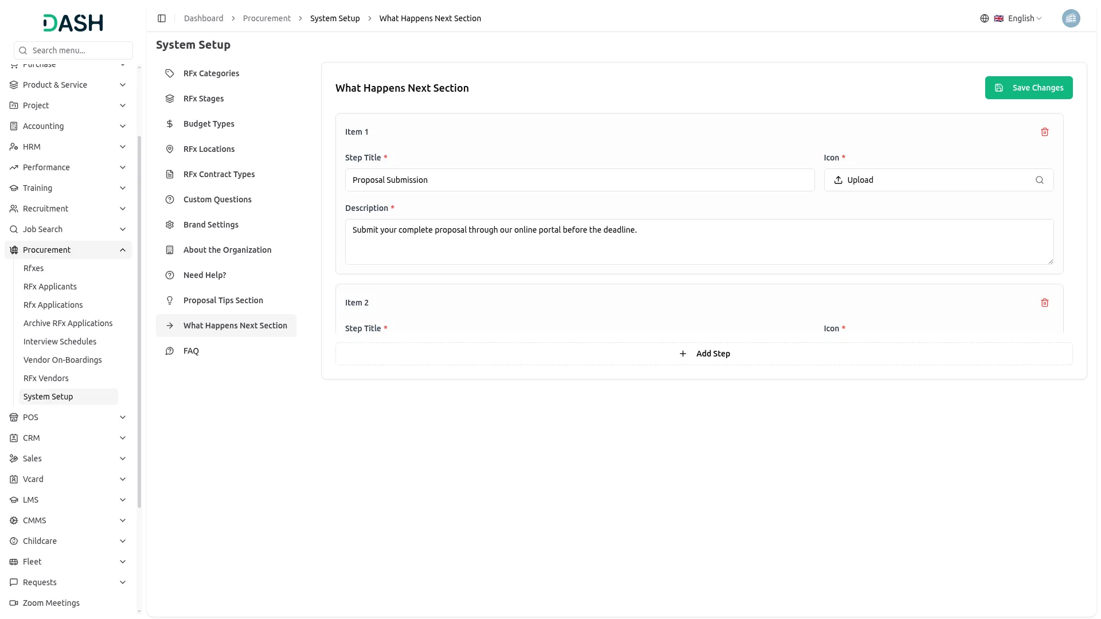Delete Item 2 with trash icon

(x=1044, y=303)
